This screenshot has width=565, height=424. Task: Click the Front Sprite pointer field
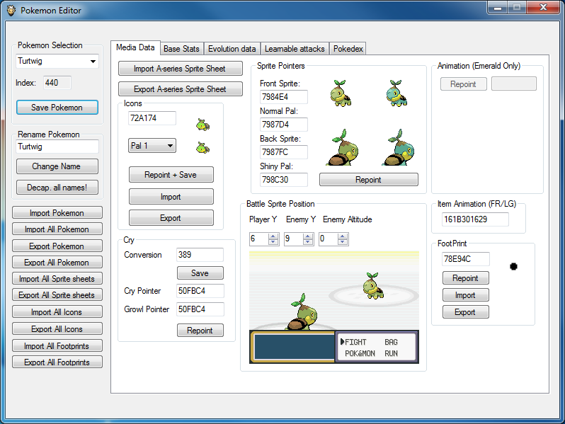click(x=284, y=97)
